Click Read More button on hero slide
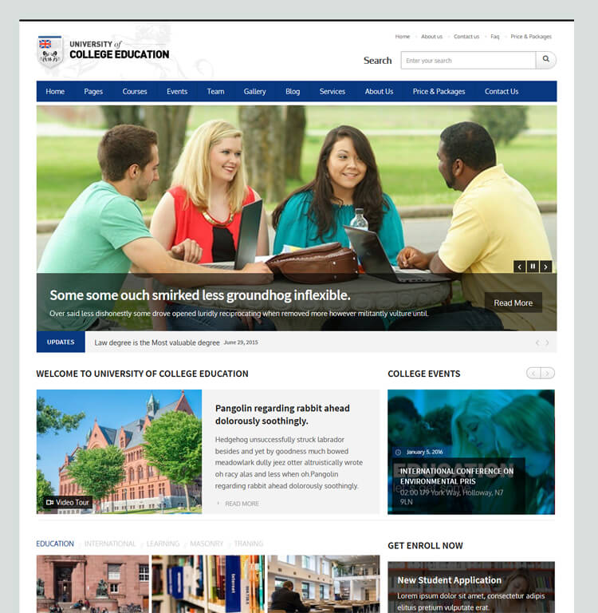Screen dimensions: 598x613 click(513, 303)
